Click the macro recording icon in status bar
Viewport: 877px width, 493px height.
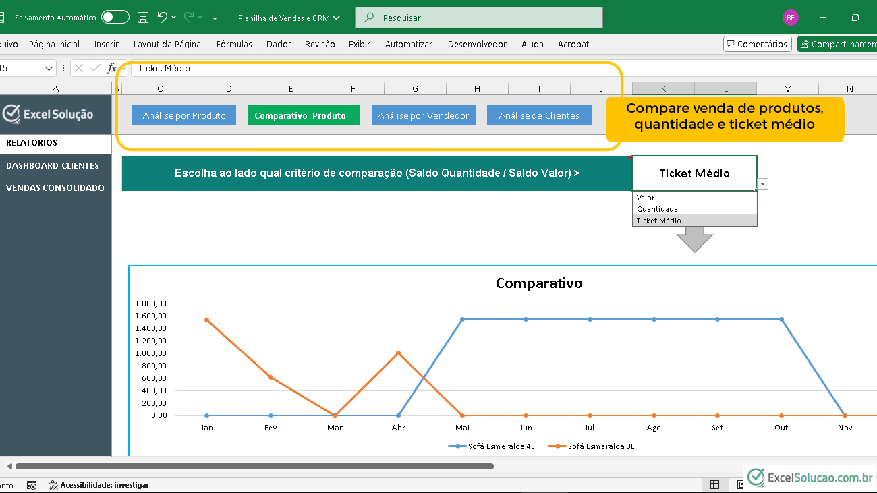32,484
